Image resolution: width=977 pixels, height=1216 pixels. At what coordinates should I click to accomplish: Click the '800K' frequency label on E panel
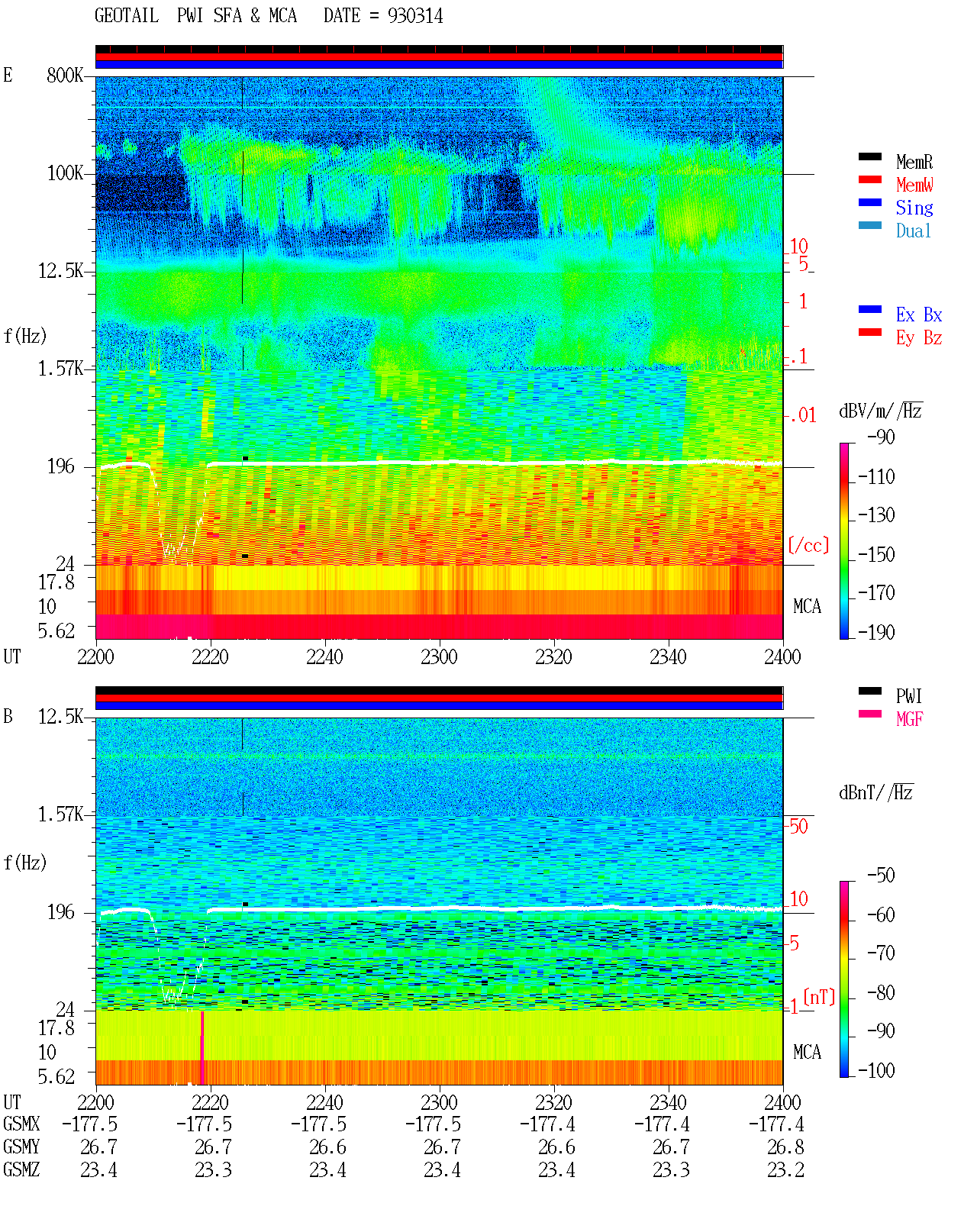pyautogui.click(x=65, y=76)
